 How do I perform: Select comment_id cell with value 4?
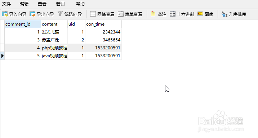[x=23, y=48]
